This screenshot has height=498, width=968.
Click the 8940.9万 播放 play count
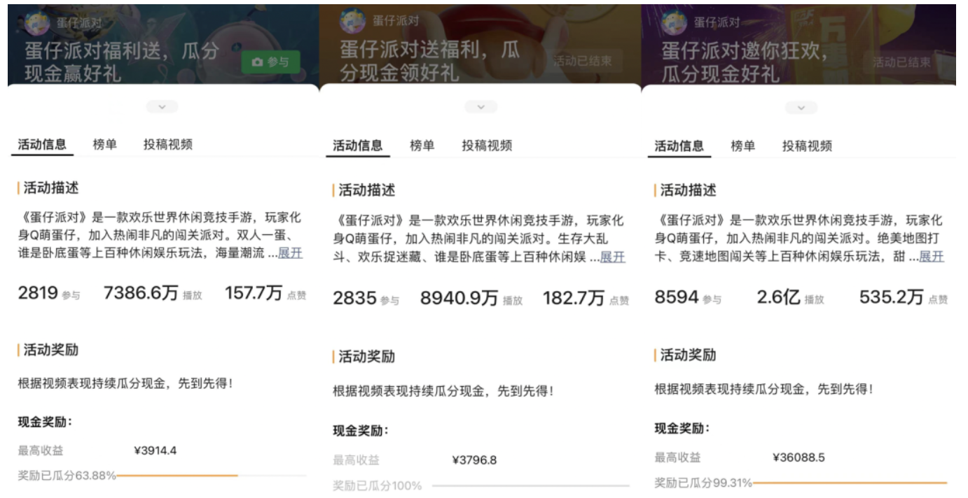pyautogui.click(x=471, y=299)
